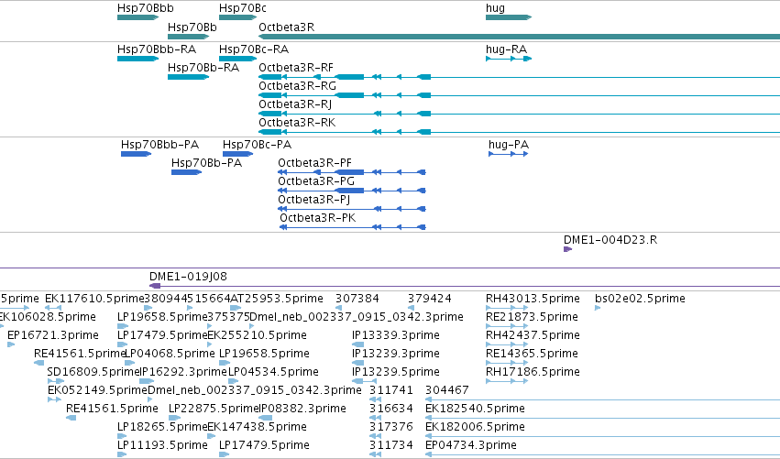Click the IP13239.3prime EST label

[395, 354]
